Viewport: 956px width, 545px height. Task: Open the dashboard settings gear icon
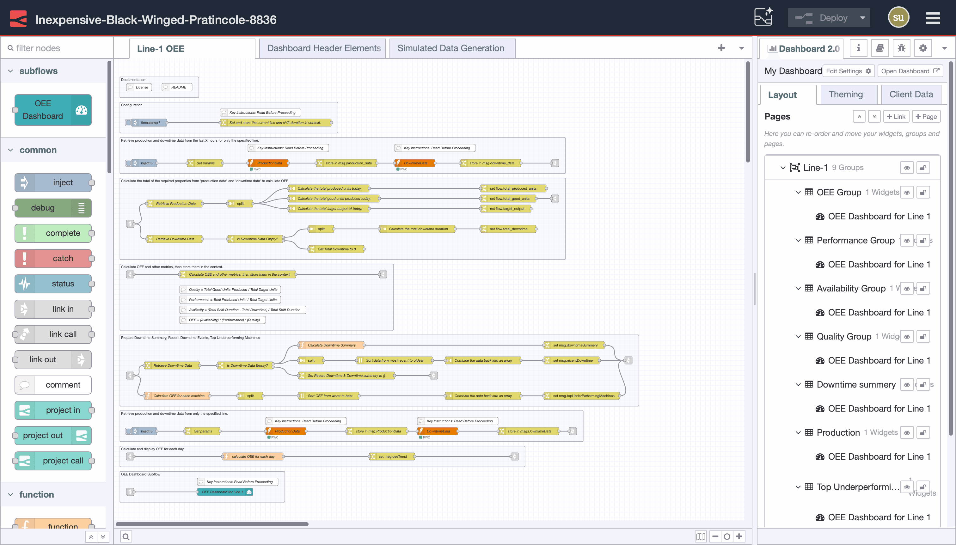[x=923, y=48]
